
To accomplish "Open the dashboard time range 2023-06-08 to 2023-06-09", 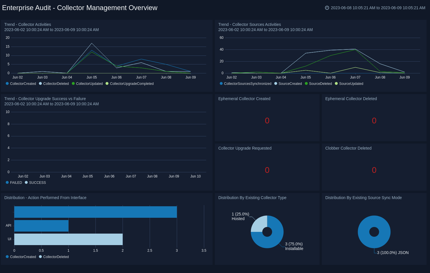I will (x=378, y=8).
